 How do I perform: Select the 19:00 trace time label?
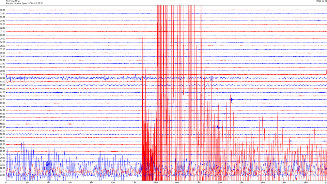click(x=2, y=144)
